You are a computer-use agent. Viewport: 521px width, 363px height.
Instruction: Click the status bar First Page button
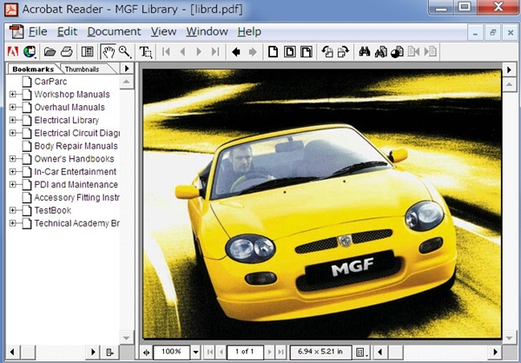(x=209, y=352)
